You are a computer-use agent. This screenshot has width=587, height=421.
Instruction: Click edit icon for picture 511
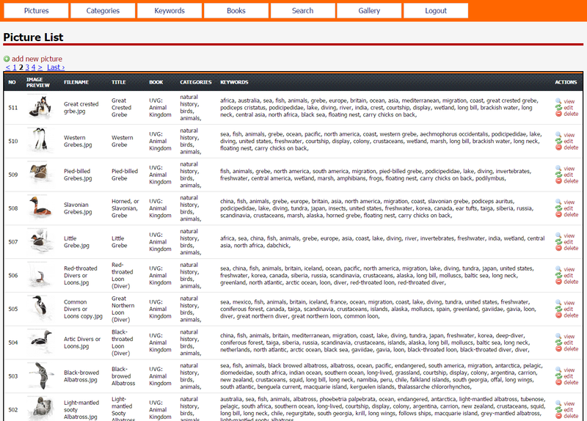[x=558, y=107]
